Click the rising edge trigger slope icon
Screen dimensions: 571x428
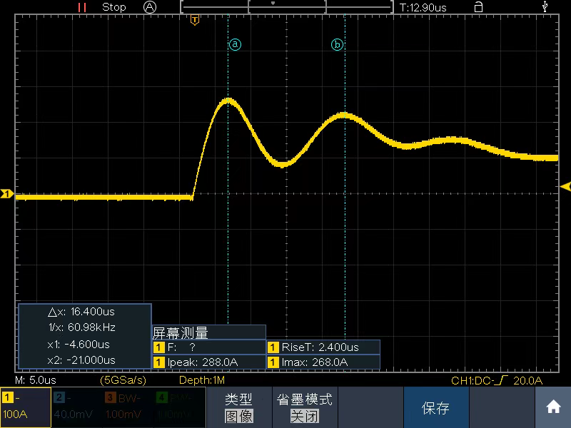502,380
